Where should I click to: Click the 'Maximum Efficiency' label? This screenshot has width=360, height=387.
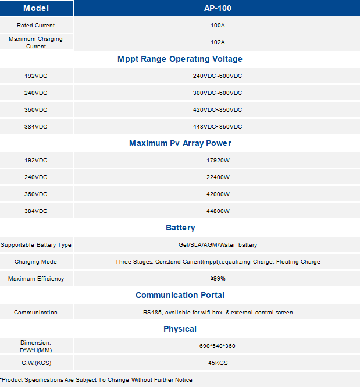pyautogui.click(x=36, y=279)
